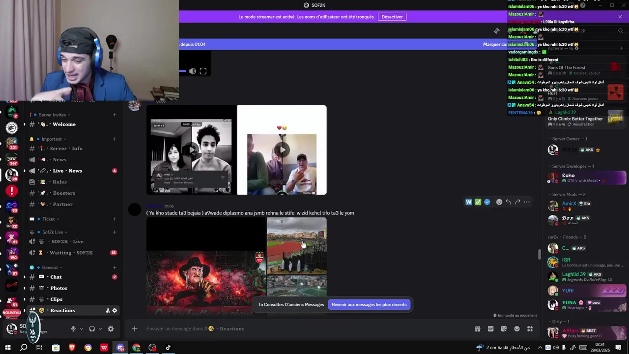Open Laghlid 39 in Friends list

pyautogui.click(x=587, y=276)
